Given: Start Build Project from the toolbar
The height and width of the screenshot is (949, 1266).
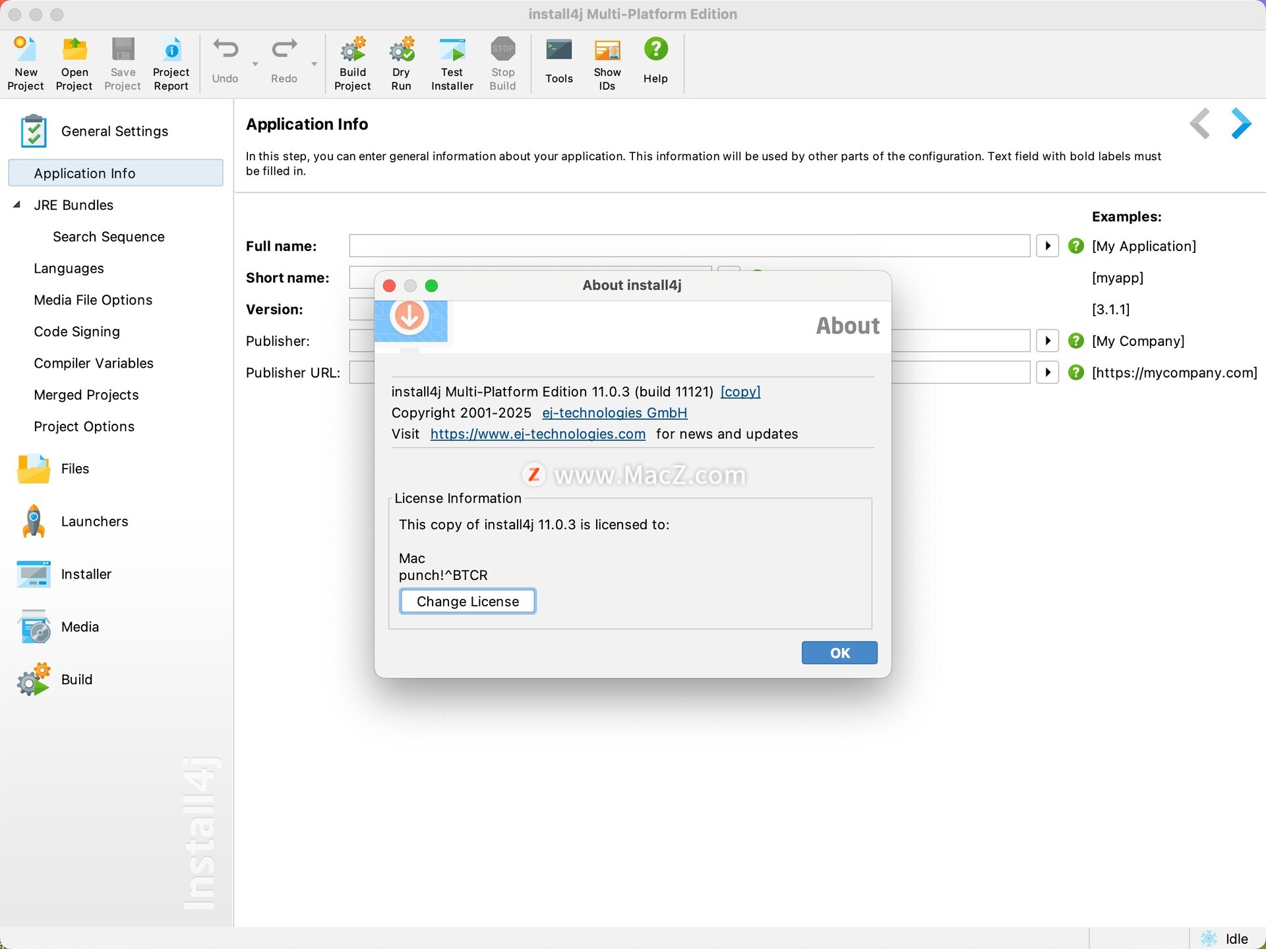Looking at the screenshot, I should (x=353, y=63).
